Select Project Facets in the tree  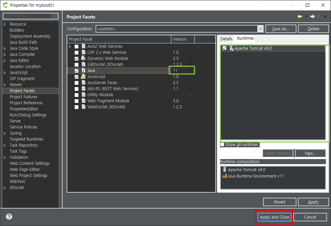pyautogui.click(x=31, y=91)
